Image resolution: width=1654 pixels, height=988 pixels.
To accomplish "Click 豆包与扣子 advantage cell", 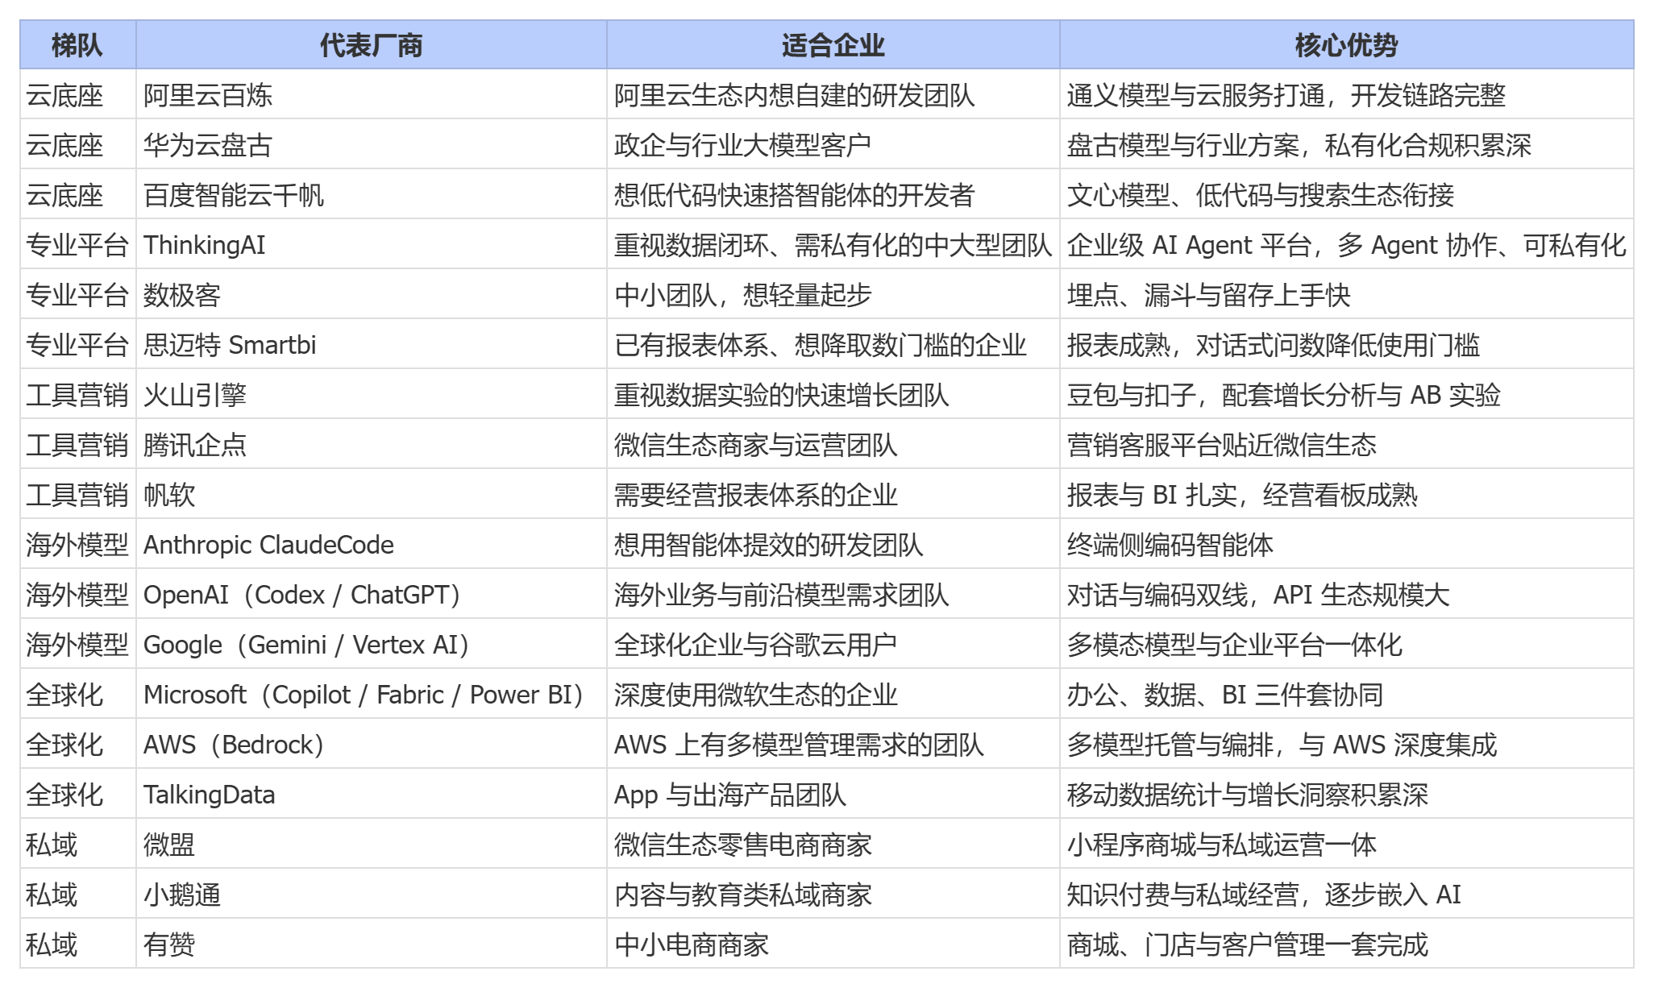I will (1347, 394).
